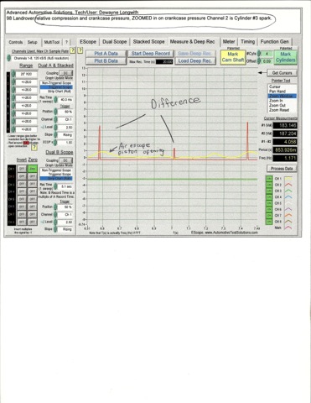Switch to the MultiTool tab
Image resolution: width=311 pixels, height=403 pixels.
(52, 42)
